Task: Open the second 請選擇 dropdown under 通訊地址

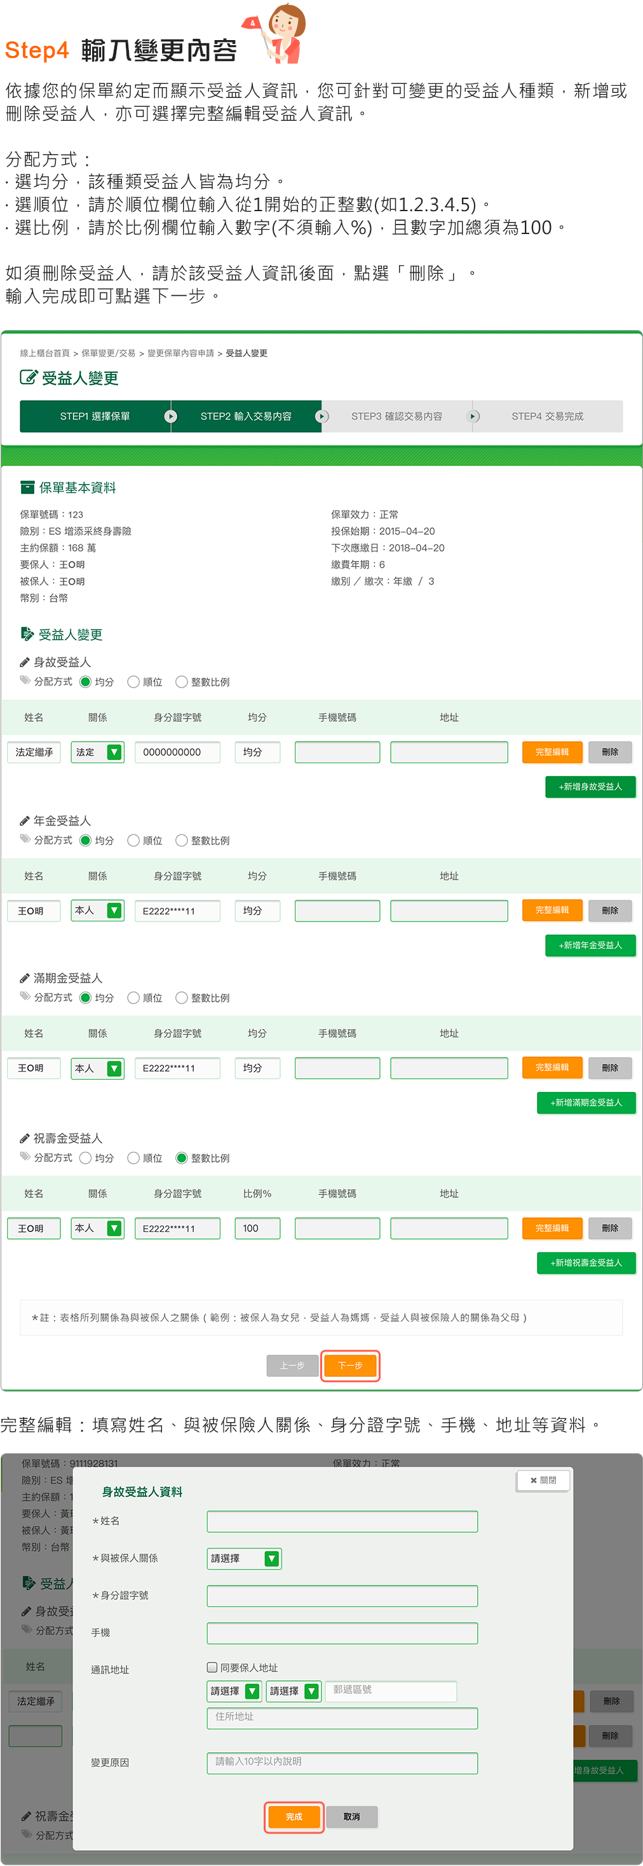Action: pyautogui.click(x=294, y=1690)
